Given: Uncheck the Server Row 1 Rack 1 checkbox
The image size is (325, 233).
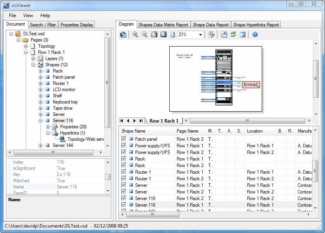Looking at the screenshot, I should (124, 185).
